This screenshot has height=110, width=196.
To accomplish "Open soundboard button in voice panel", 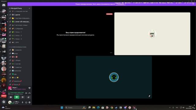I will pos(28,97).
